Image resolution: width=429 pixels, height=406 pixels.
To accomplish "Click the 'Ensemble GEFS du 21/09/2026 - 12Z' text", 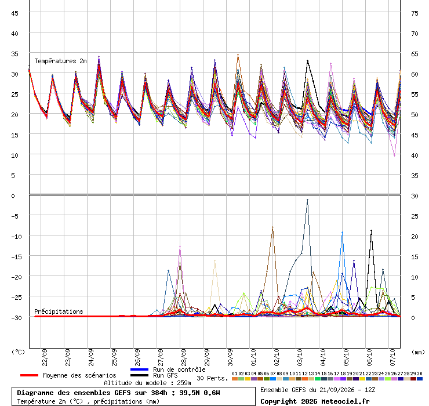I will point(318,390).
